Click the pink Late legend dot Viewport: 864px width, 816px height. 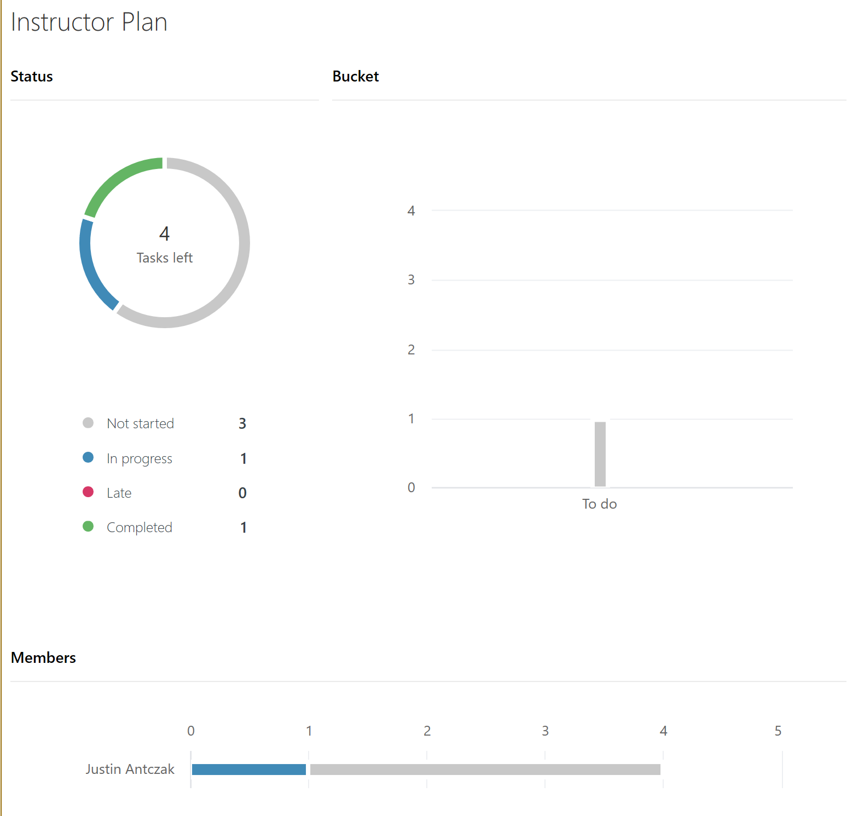click(x=88, y=492)
